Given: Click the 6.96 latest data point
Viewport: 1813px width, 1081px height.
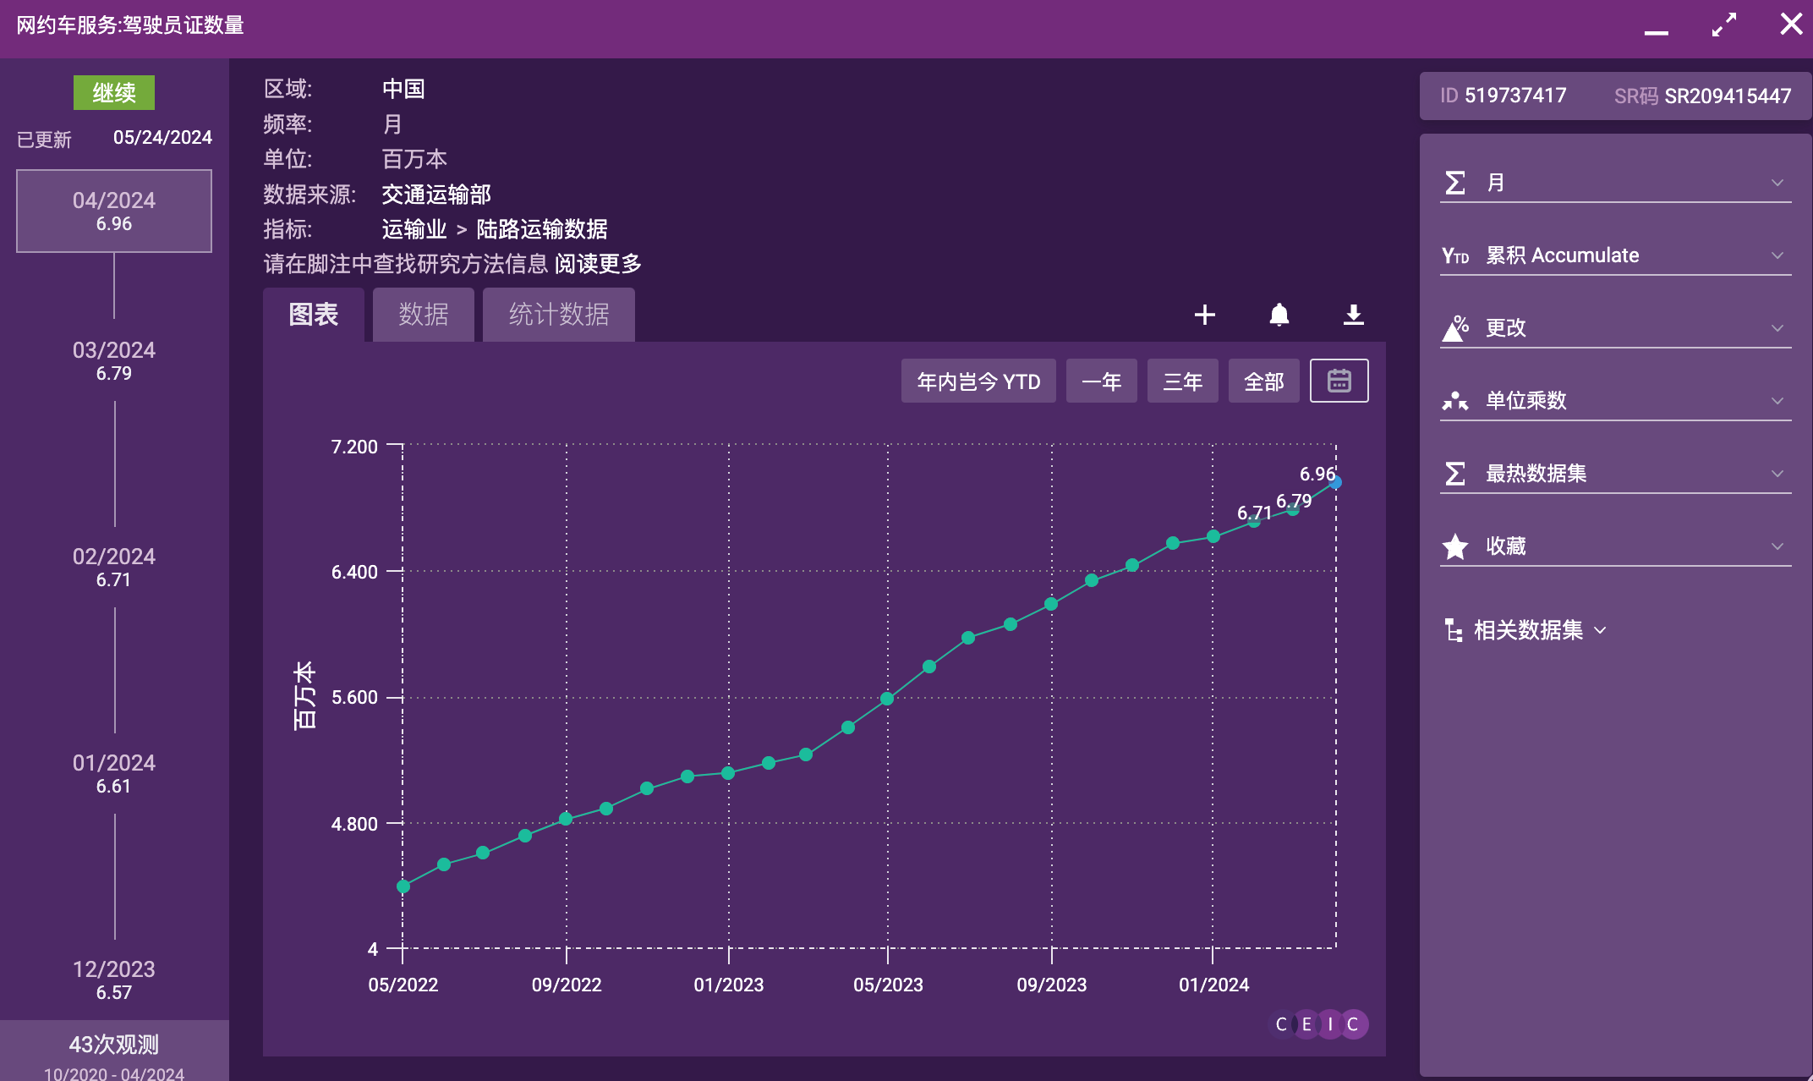Looking at the screenshot, I should tap(1335, 482).
